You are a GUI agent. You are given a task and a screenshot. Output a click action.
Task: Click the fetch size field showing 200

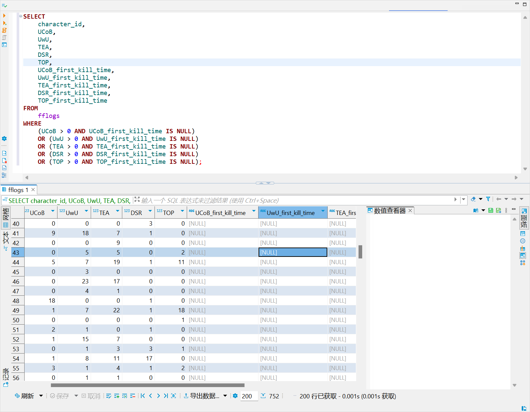[249, 396]
